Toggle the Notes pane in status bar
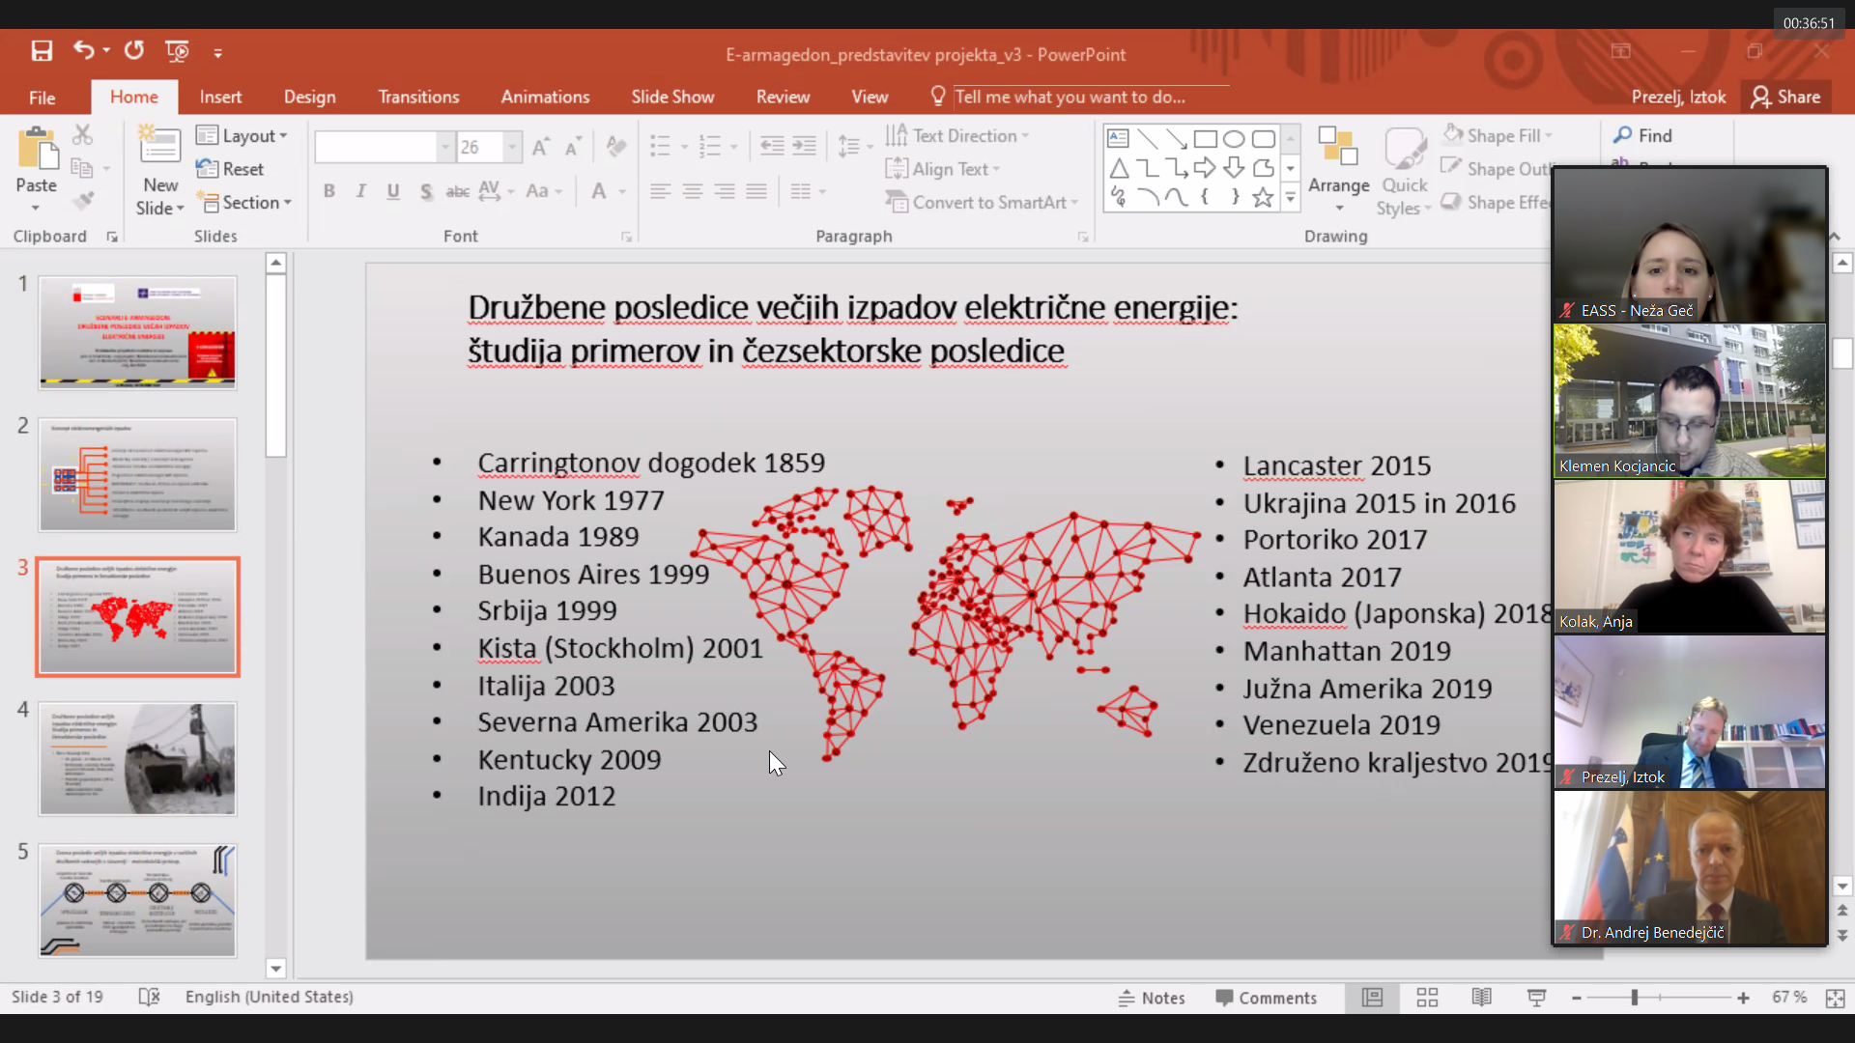1855x1043 pixels. coord(1152,998)
